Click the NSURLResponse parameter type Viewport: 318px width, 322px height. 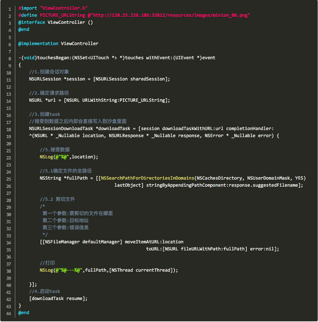click(126, 136)
